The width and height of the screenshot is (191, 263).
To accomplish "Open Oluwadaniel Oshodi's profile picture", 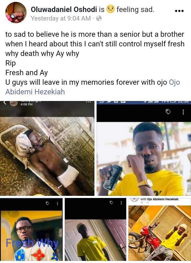I will coord(16,13).
